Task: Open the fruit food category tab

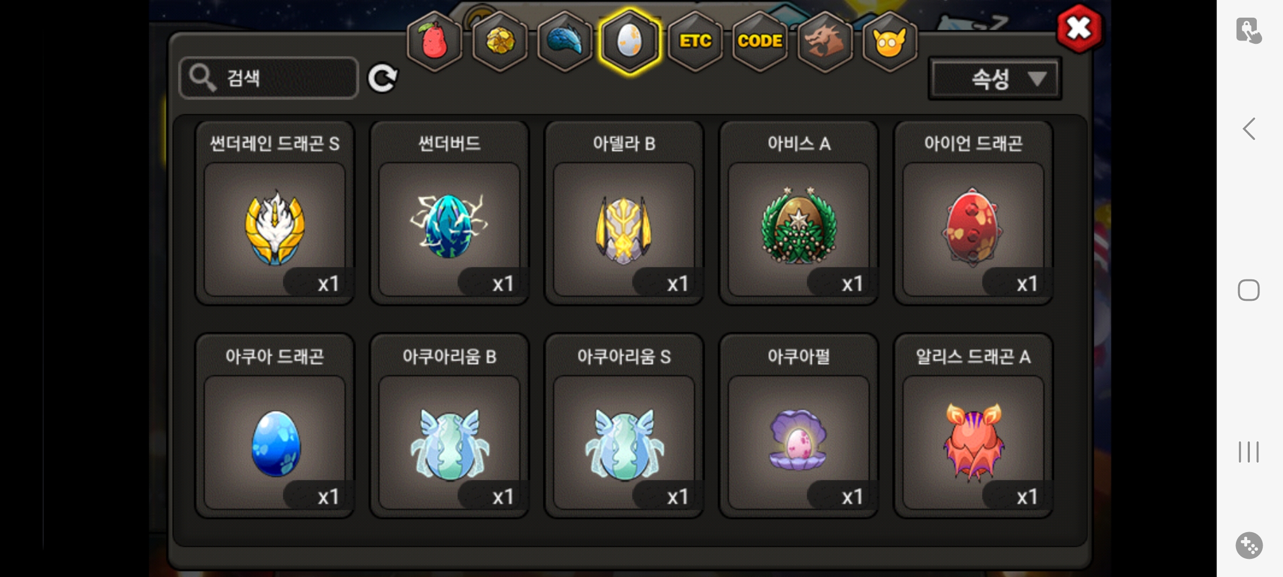Action: pos(435,41)
